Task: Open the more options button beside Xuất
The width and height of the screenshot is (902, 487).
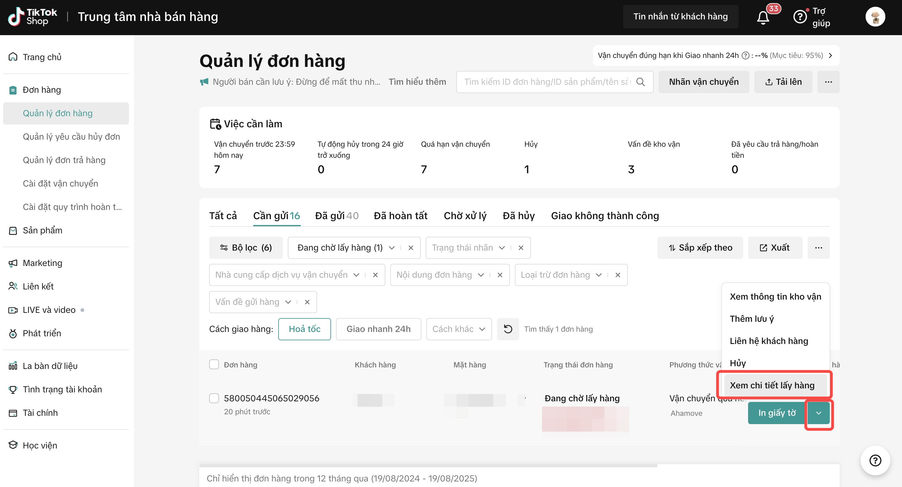Action: (x=818, y=248)
